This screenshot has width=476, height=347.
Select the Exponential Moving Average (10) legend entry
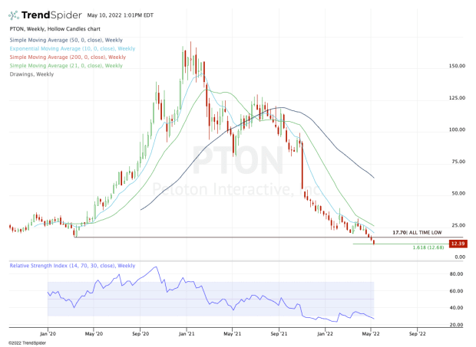click(x=72, y=48)
